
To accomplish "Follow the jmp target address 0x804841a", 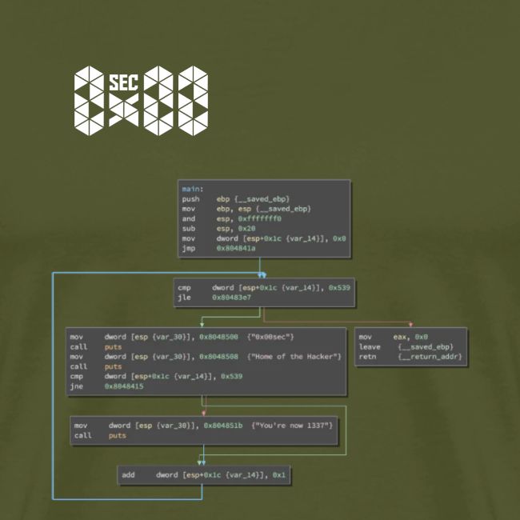I will [x=236, y=248].
